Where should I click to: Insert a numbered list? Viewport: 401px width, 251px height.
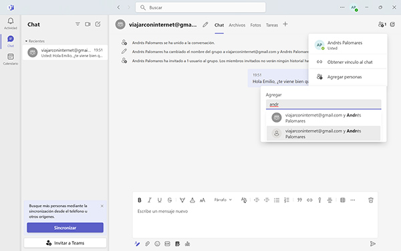(287, 200)
